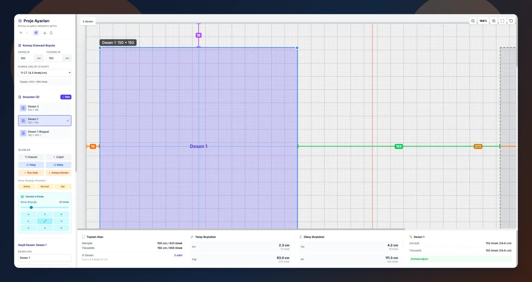Screen dimensions: 532x282
Task: Click the fit-to-screen icon
Action: pos(502,21)
